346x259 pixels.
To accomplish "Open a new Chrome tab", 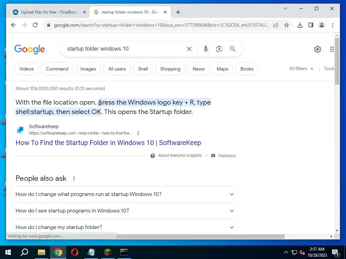I will pos(178,12).
